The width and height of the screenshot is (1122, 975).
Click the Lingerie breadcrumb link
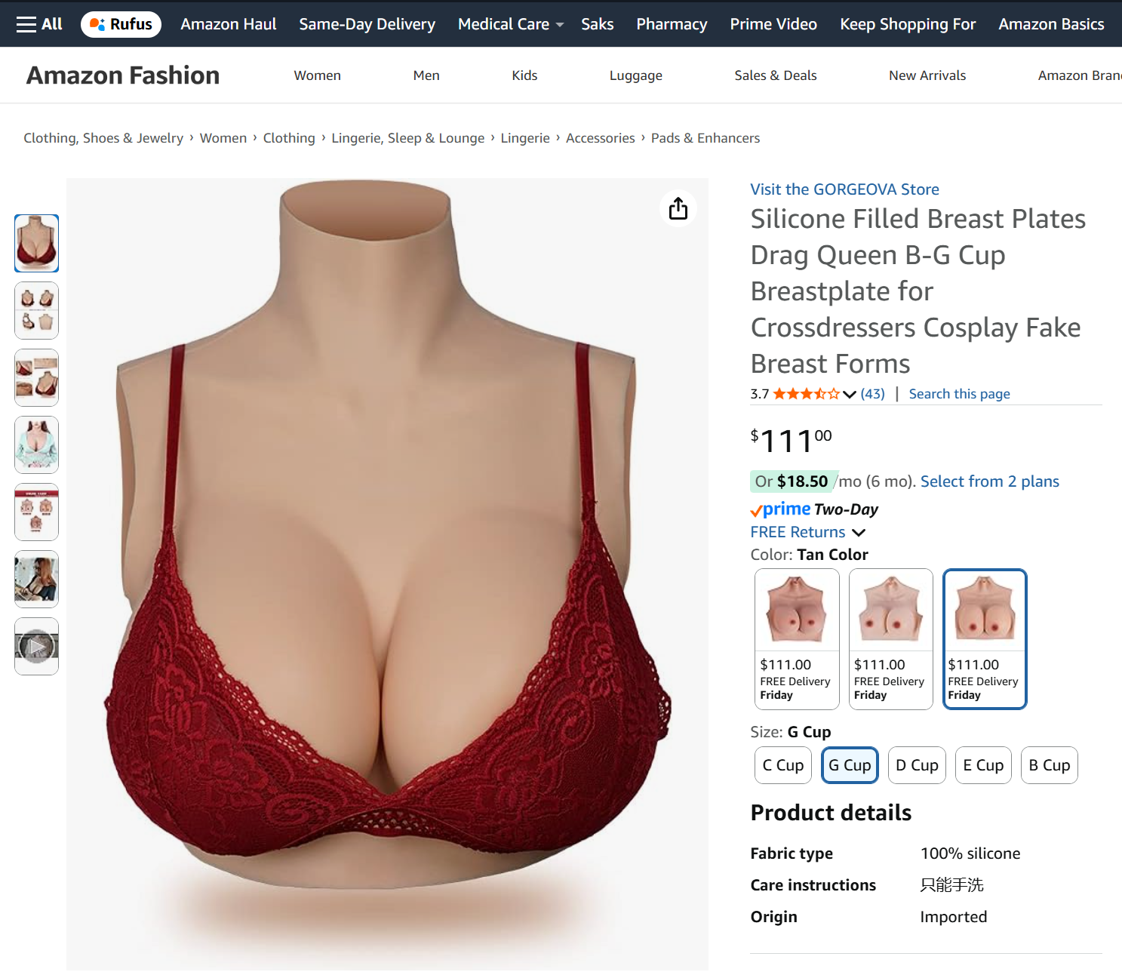point(525,138)
